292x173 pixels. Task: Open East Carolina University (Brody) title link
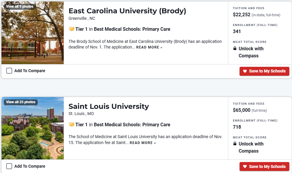pos(127,11)
